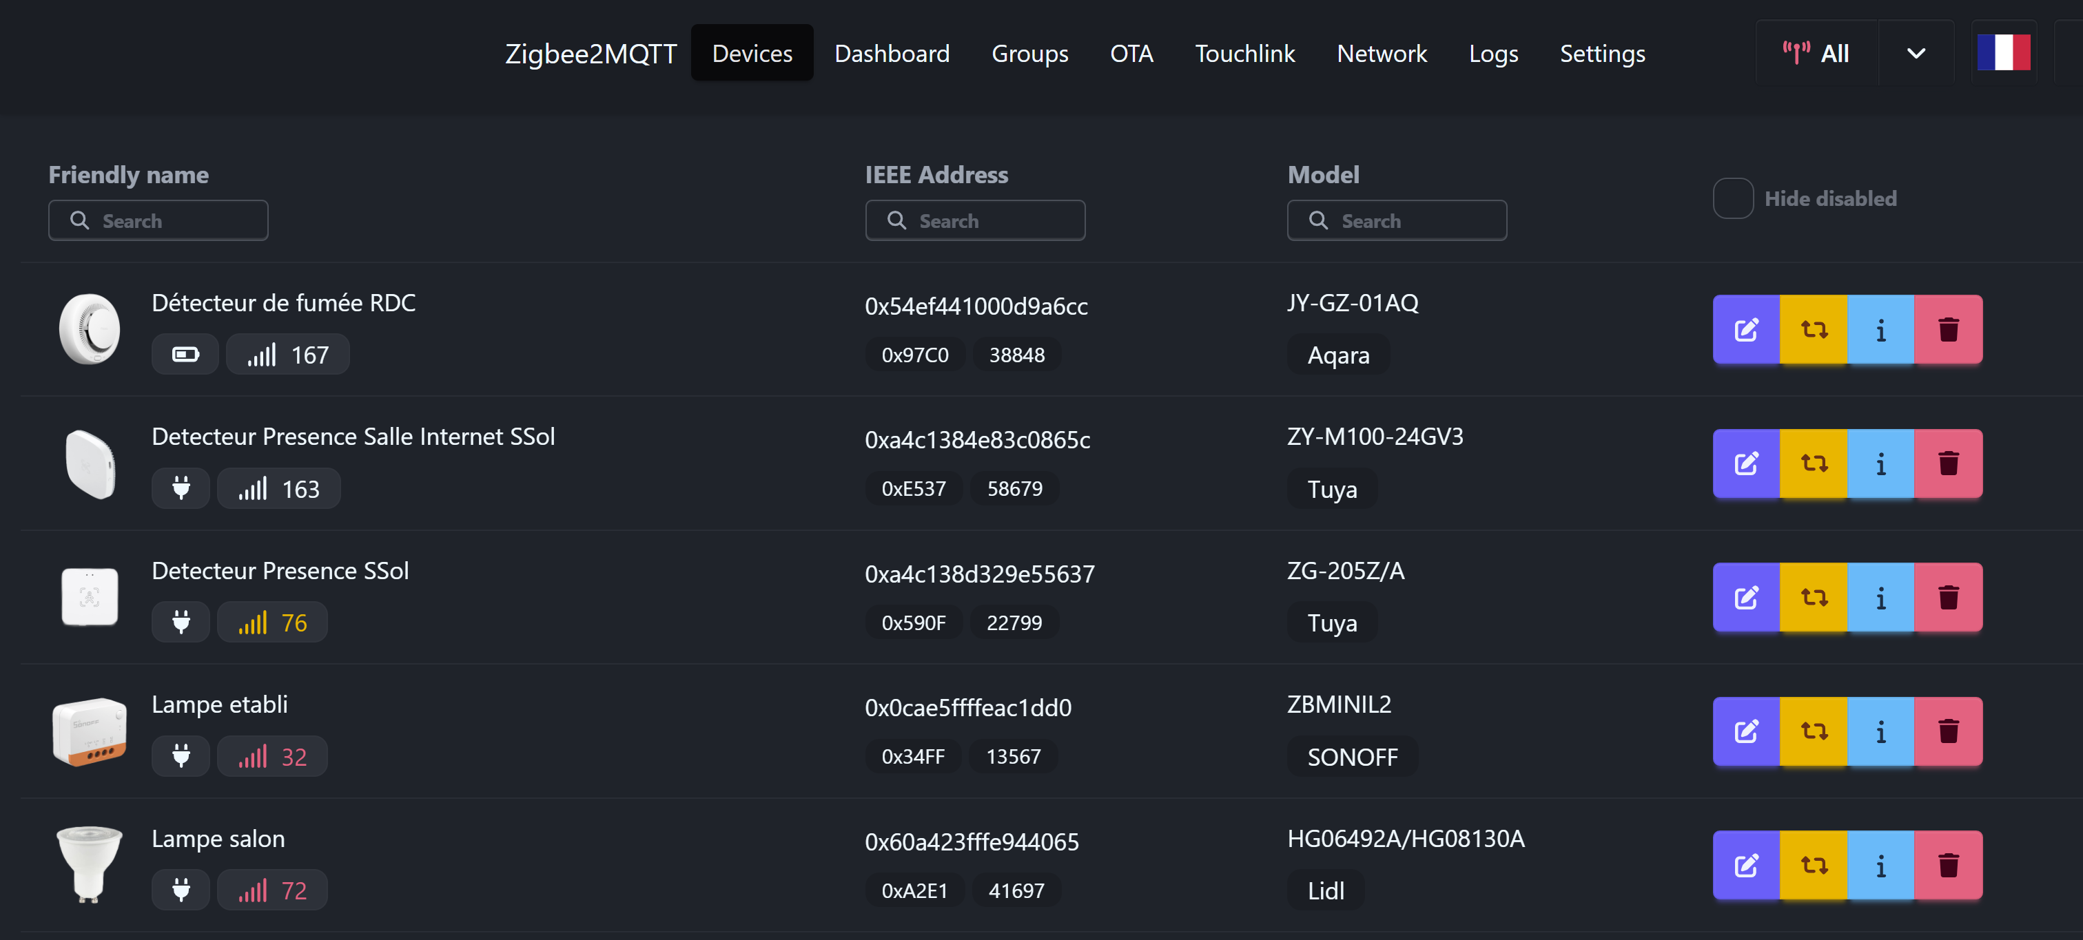Click Sonoff ZBMINIL2 device thumbnail
2083x940 pixels.
tap(90, 731)
